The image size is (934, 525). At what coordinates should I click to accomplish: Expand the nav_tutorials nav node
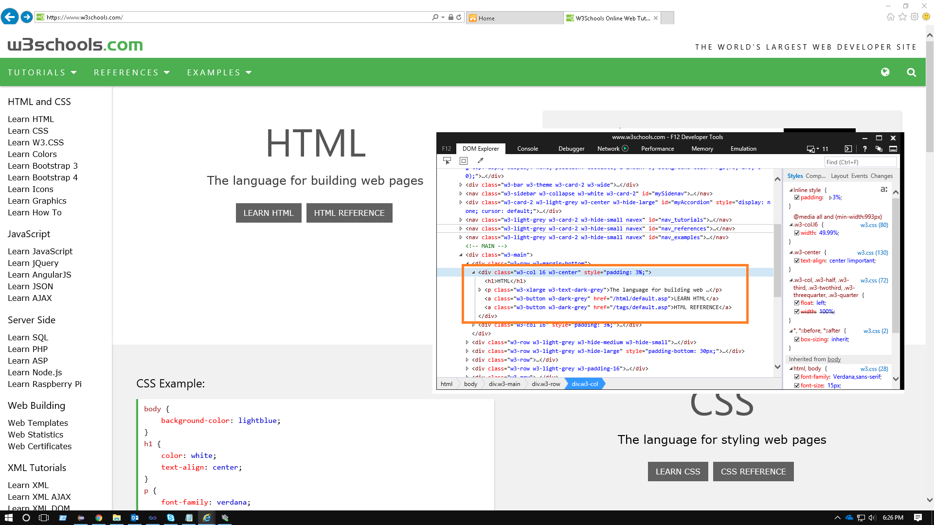tap(461, 220)
